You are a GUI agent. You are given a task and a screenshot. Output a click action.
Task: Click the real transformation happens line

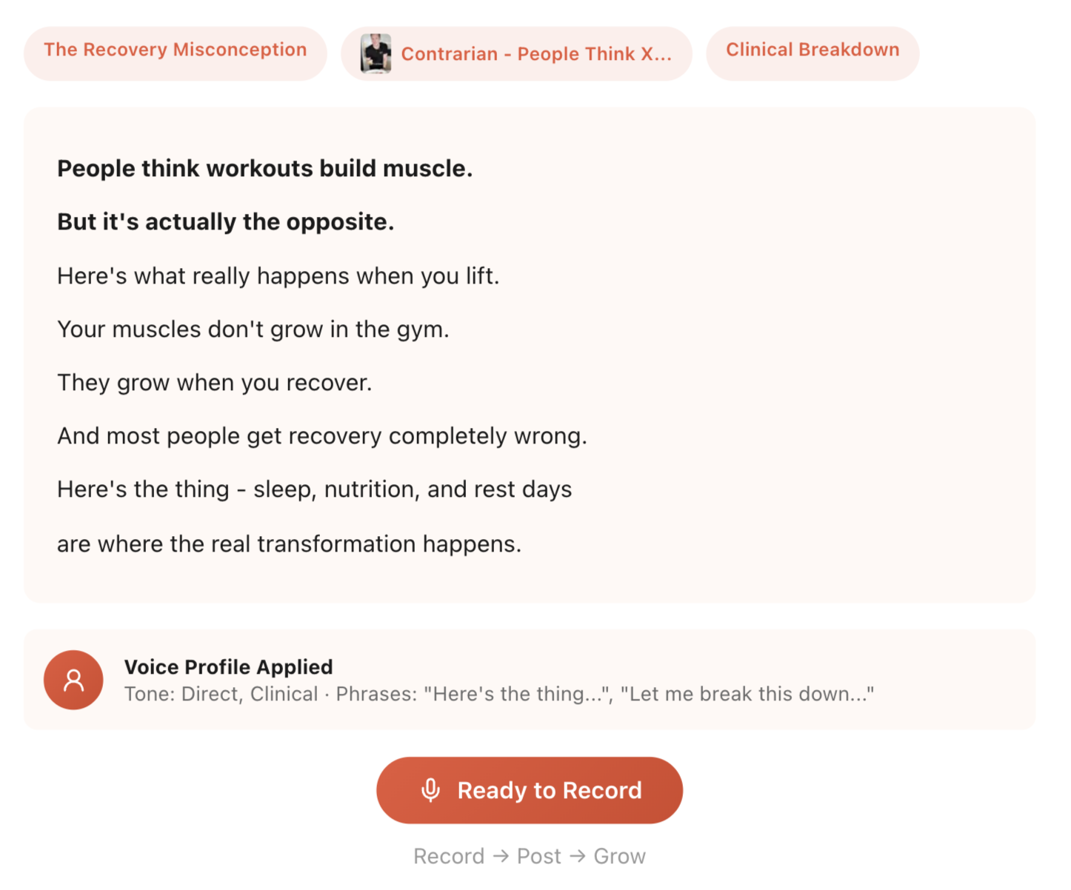pyautogui.click(x=289, y=544)
